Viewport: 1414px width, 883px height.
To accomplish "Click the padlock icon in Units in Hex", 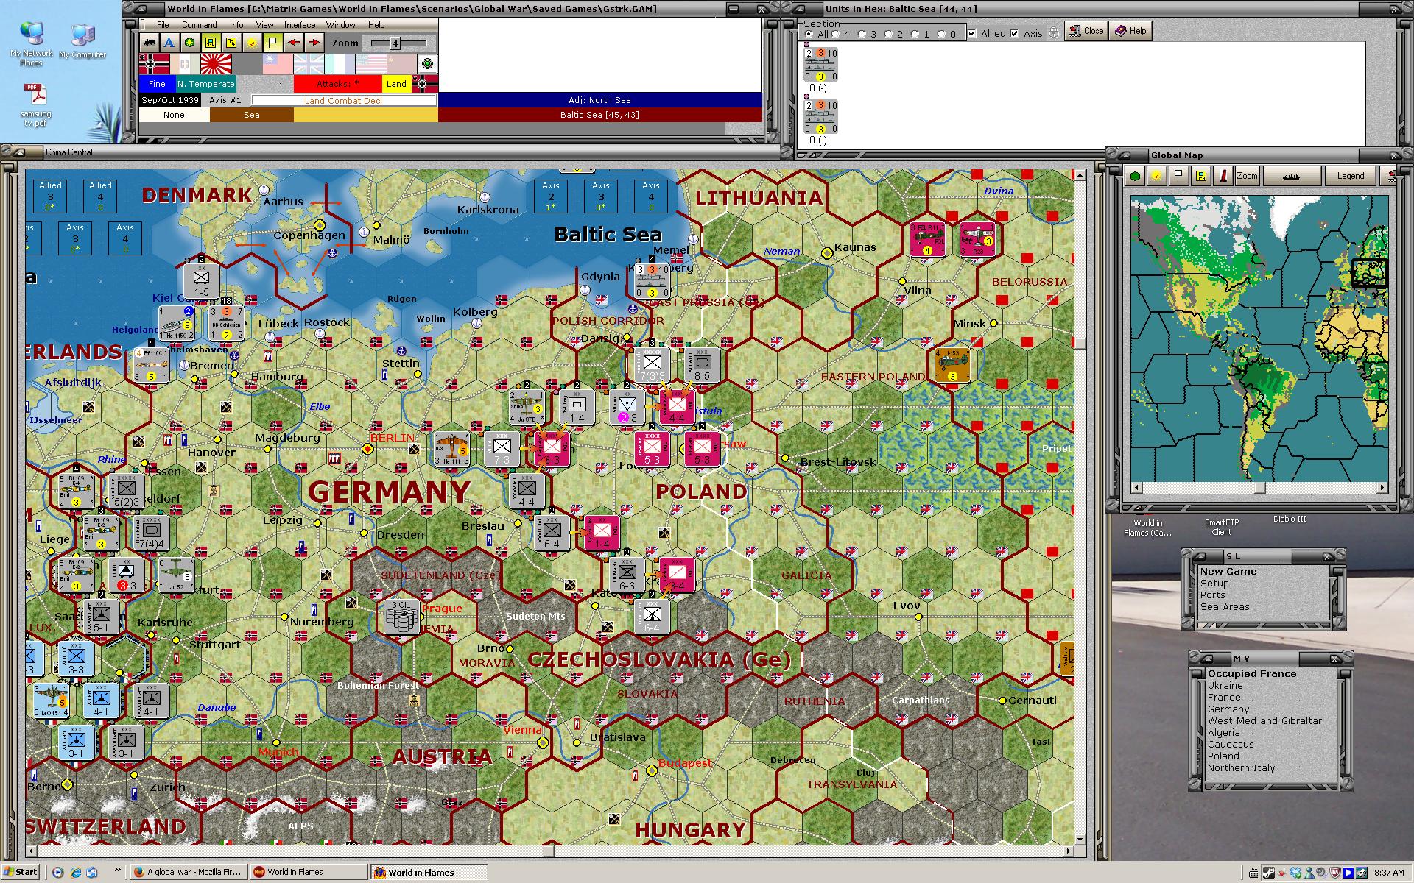I will [1054, 32].
